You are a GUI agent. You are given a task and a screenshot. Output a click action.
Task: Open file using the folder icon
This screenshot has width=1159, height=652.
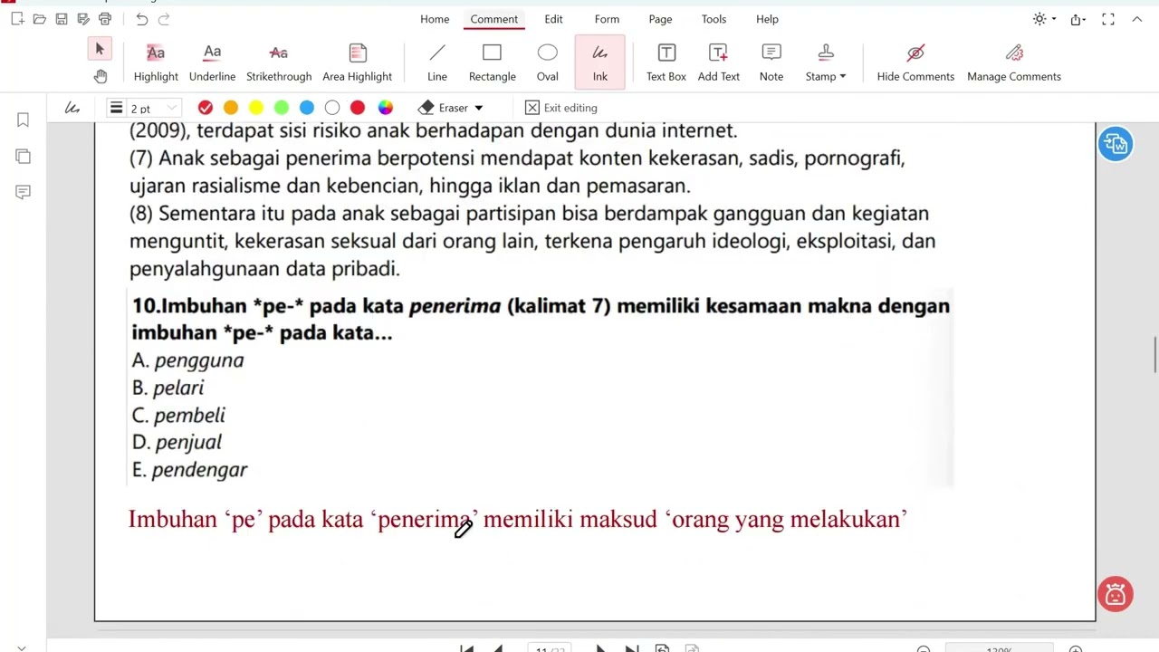(x=39, y=19)
